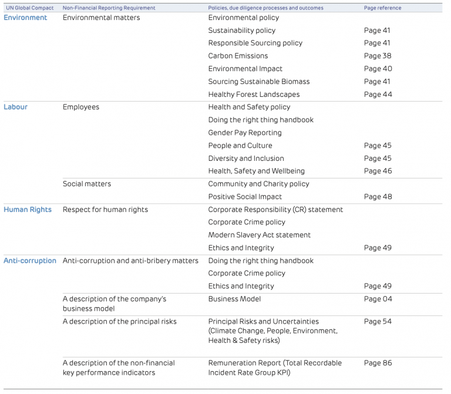The height and width of the screenshot is (394, 451).
Task: Click the Page reference column header
Action: tap(382, 8)
